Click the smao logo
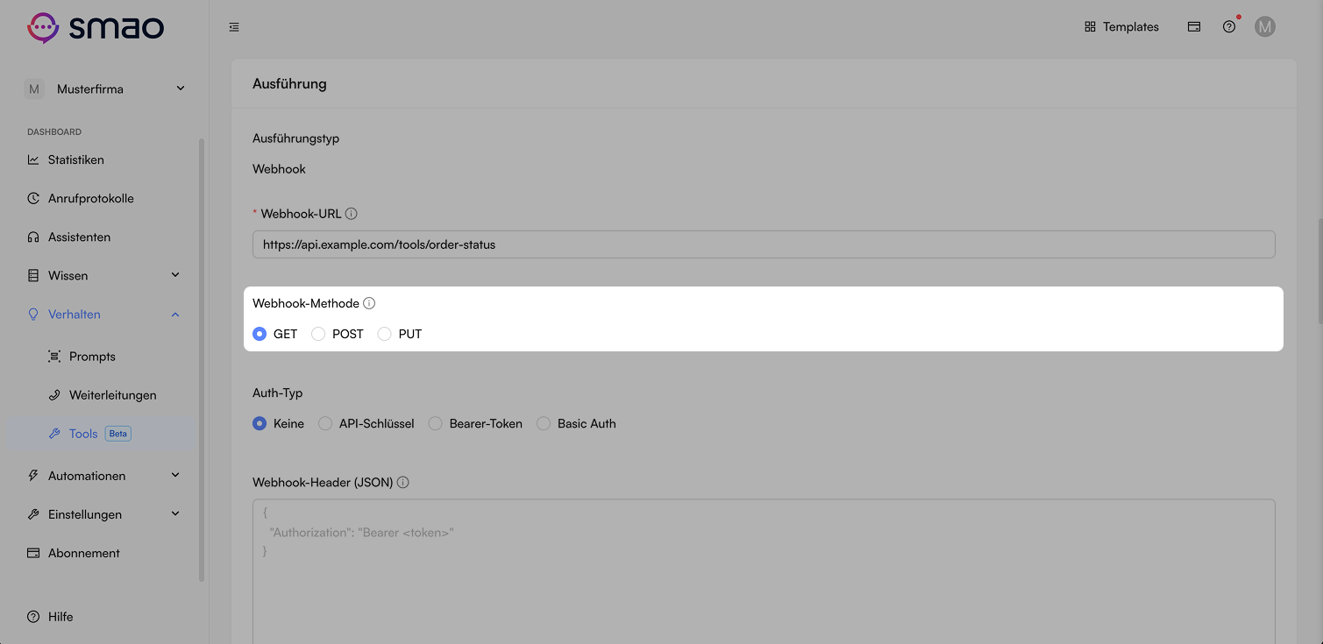 96,27
